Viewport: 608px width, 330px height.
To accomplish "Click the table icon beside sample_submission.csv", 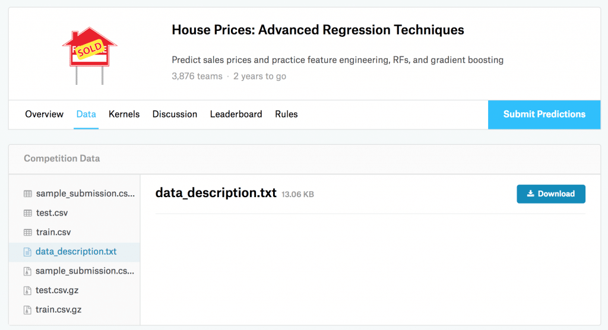I will [27, 193].
